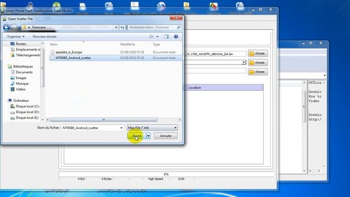Open Téléchargements in the navigation pane
Viewport: 350px width, 197px height.
pyautogui.click(x=25, y=55)
